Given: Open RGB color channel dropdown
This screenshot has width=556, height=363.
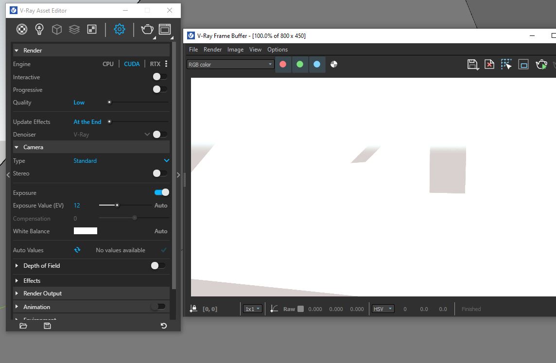Looking at the screenshot, I should tap(230, 64).
